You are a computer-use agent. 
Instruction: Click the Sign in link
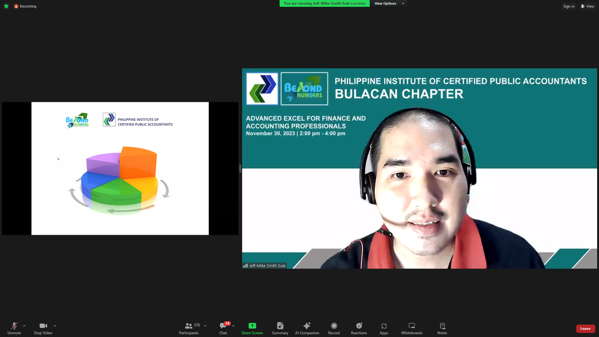[x=569, y=6]
